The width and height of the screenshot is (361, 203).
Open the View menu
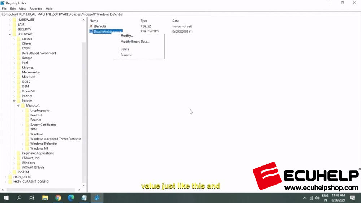tap(22, 9)
